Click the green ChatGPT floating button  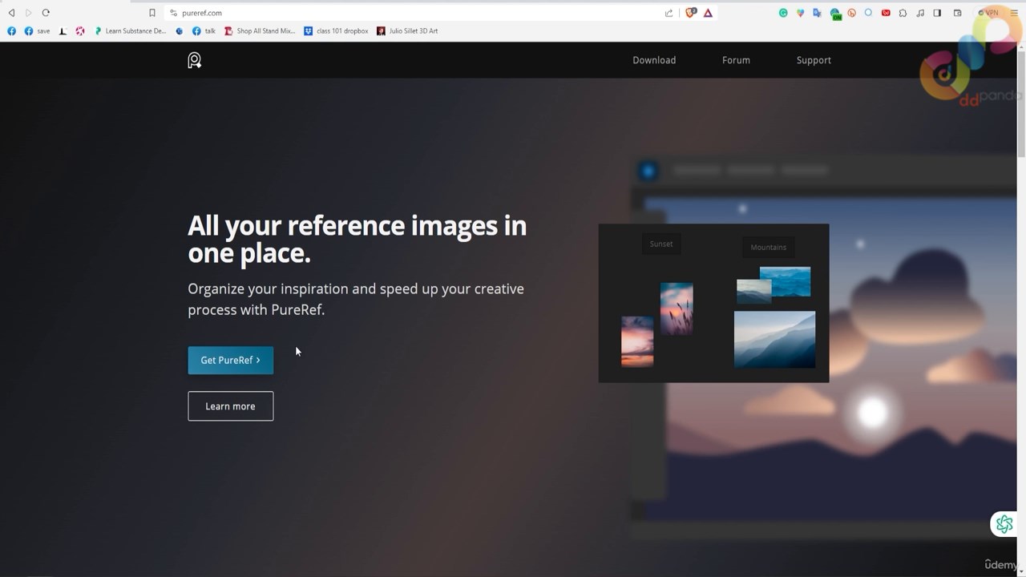point(1004,524)
